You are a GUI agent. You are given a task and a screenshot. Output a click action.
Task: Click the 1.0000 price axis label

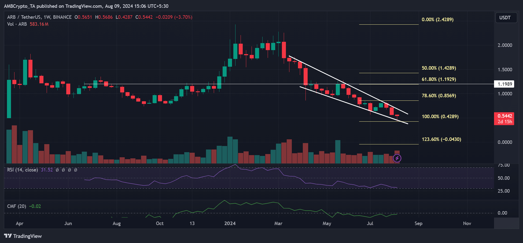[x=505, y=94]
